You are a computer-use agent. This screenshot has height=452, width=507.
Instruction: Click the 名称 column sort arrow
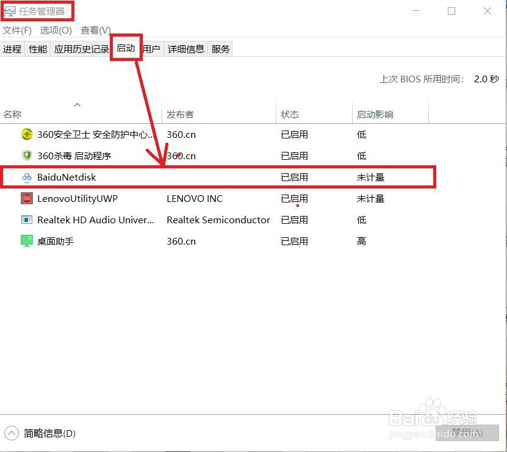(77, 104)
